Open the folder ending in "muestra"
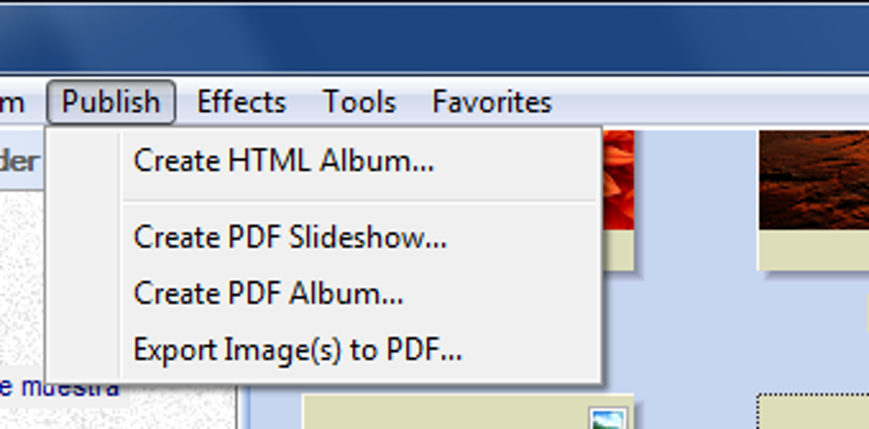869x429 pixels. [60, 387]
